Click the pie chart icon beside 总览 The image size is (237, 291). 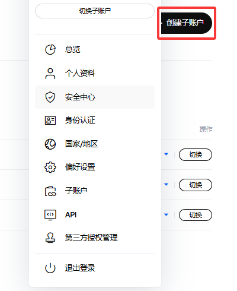tap(50, 49)
